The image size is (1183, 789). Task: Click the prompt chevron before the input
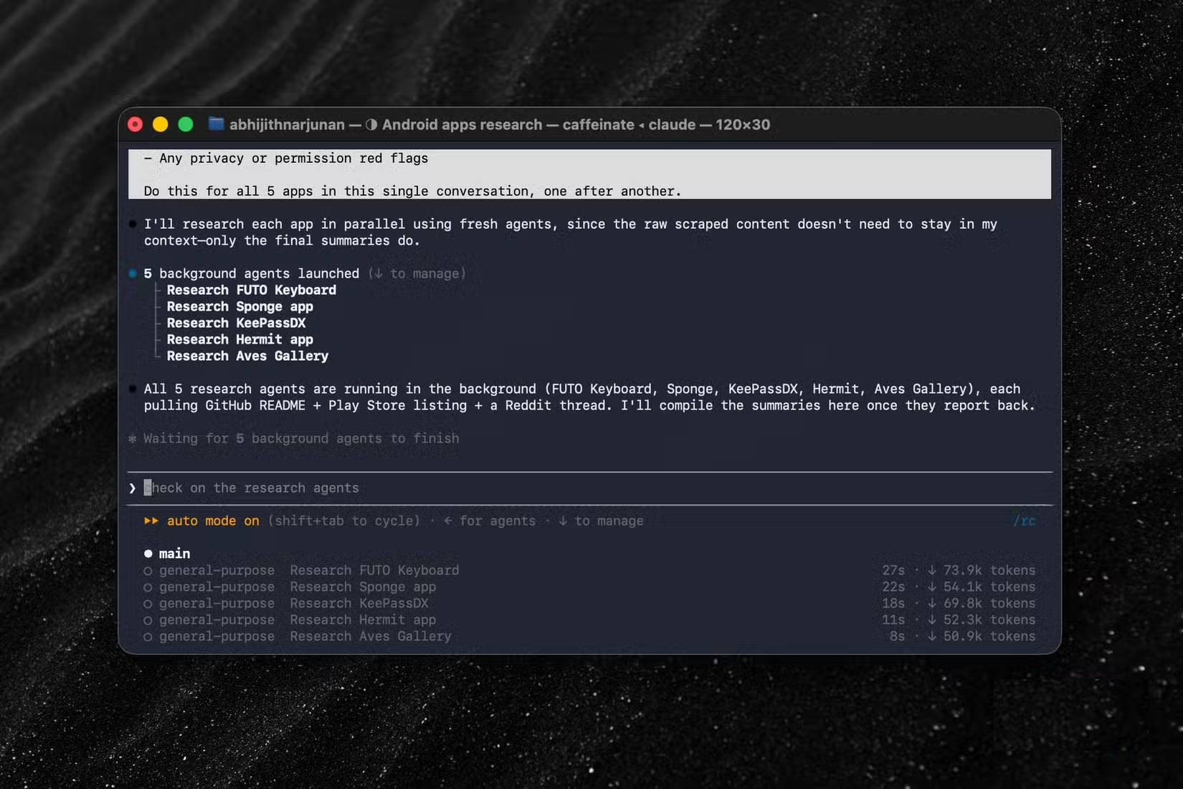click(x=132, y=488)
